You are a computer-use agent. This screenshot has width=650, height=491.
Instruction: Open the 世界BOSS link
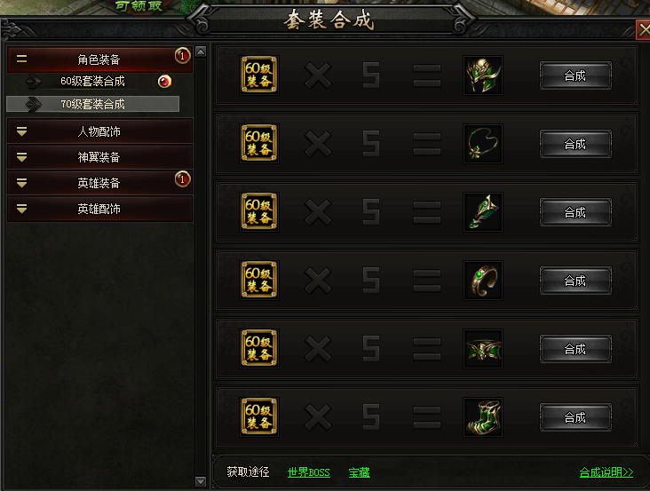click(x=309, y=472)
